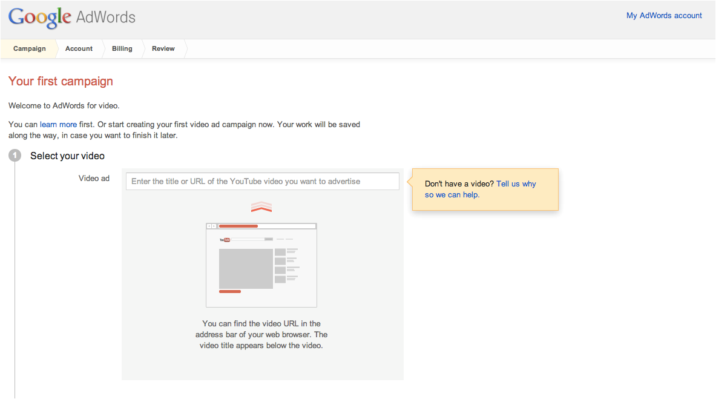Screen dimensions: 716x399
Task: Click the 'Video ad' field label
Action: coord(94,178)
